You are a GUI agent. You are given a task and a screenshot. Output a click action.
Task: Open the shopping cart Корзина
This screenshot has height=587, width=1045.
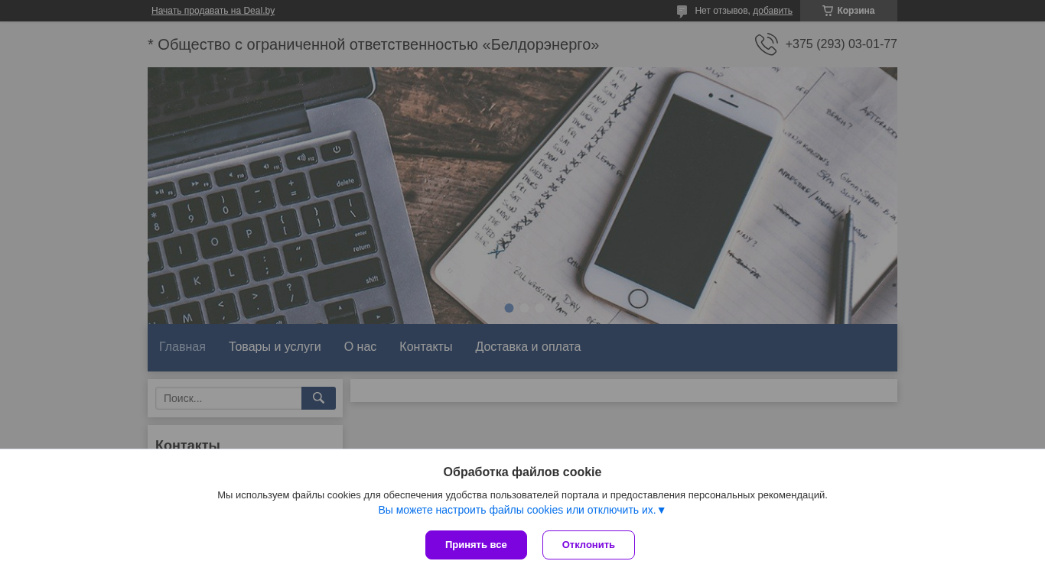848,11
